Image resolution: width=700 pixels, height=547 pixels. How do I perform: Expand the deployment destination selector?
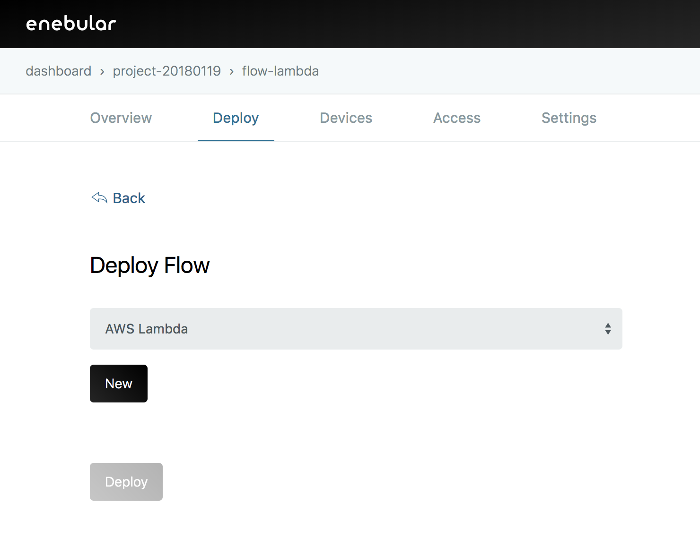pos(356,329)
